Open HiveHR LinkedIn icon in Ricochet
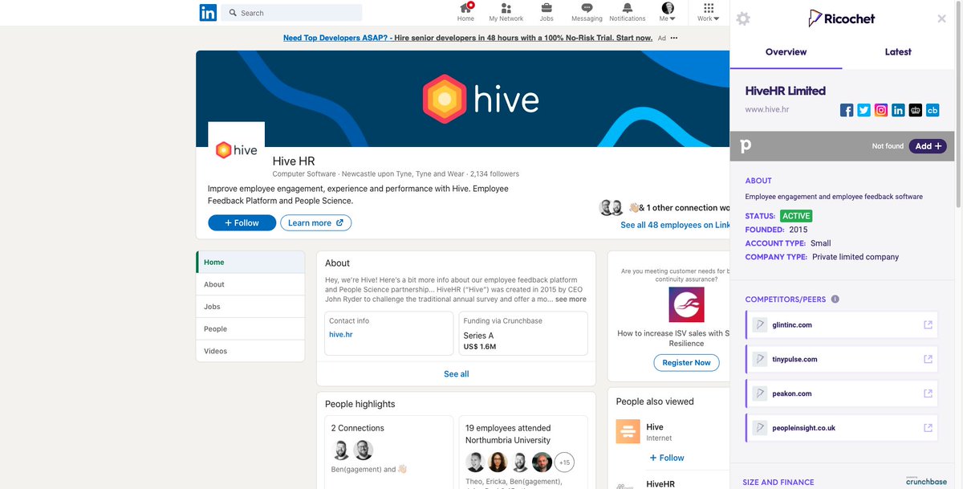This screenshot has height=489, width=963. coord(898,110)
